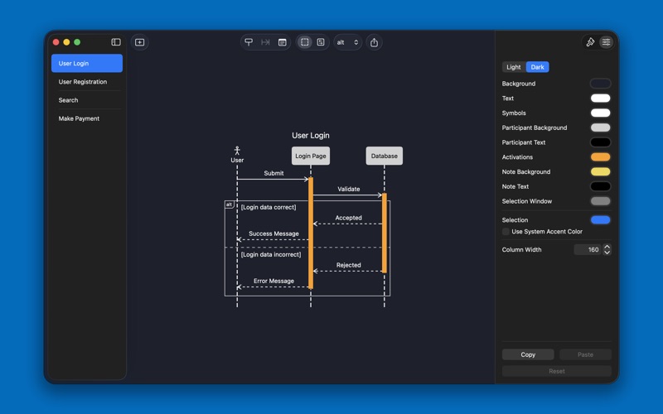Select the Login Page participant box
The height and width of the screenshot is (414, 663).
tap(310, 156)
